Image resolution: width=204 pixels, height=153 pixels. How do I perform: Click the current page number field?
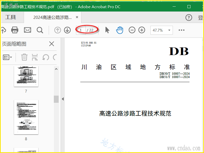point(81,30)
